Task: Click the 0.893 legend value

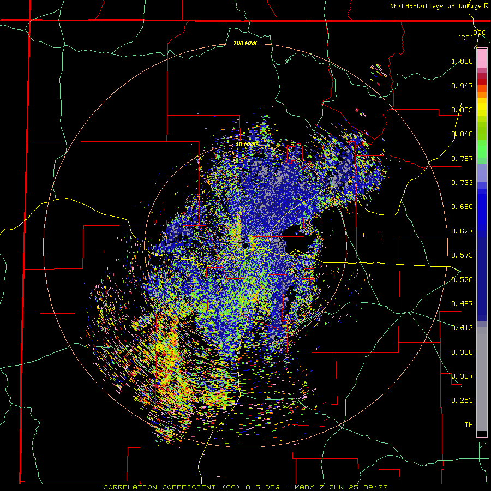Action: coord(462,110)
